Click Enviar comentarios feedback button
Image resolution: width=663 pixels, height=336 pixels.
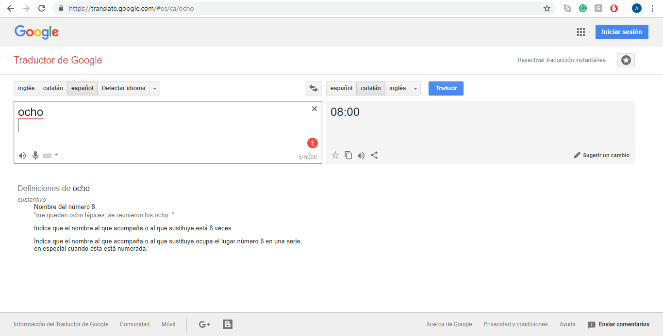[618, 324]
